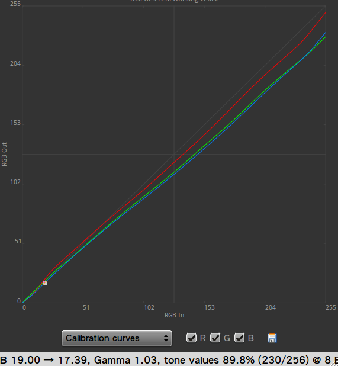Viewport: 338px width, 366px height.
Task: Click the 204 tick on RGB Out axis
Action: pyautogui.click(x=15, y=63)
